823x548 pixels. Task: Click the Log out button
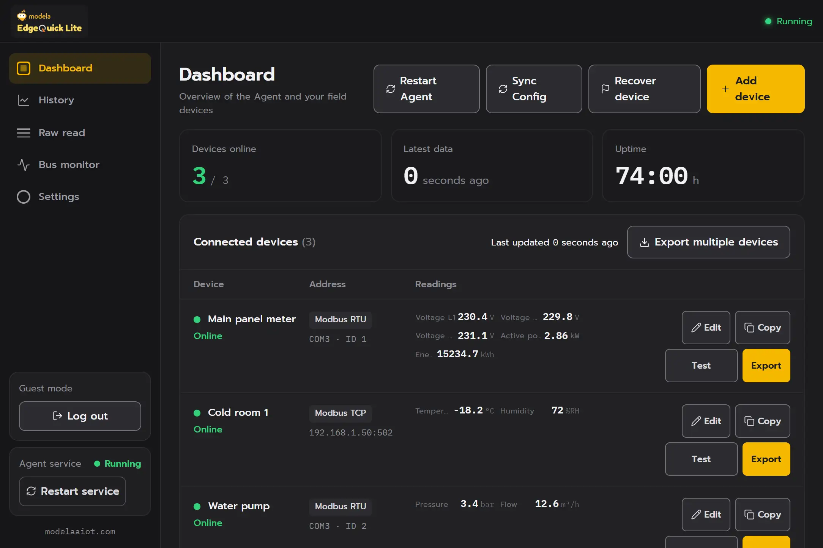click(80, 416)
